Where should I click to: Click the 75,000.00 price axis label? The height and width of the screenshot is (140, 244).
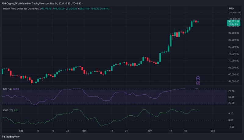tap(234, 54)
